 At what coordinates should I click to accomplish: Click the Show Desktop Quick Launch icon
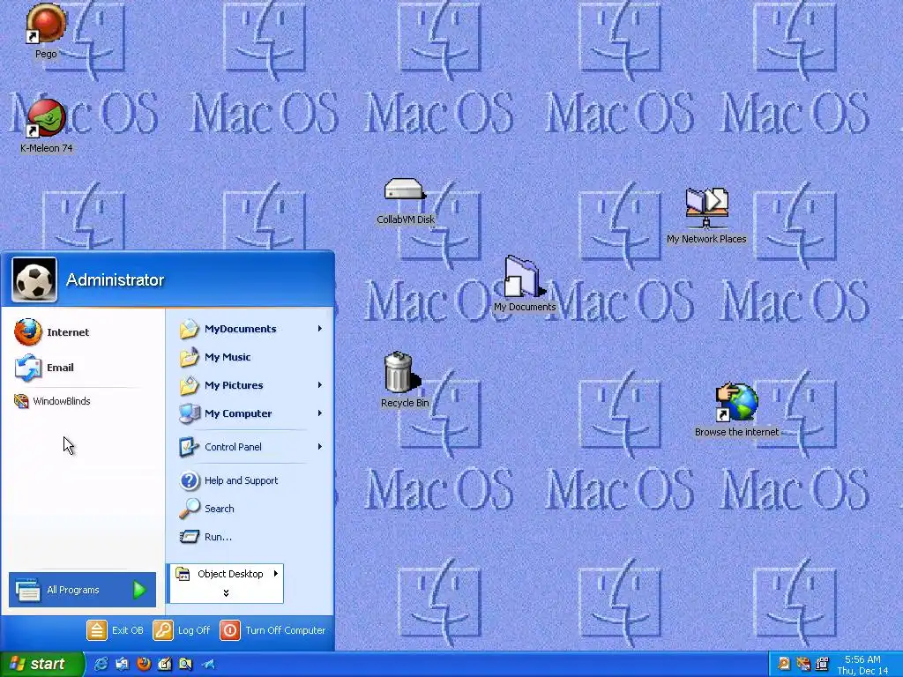point(122,665)
